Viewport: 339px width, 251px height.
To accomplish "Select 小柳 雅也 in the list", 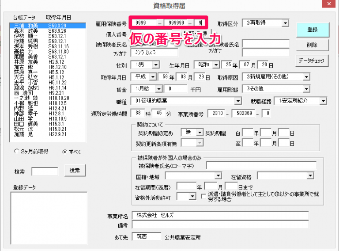I will [48, 103].
